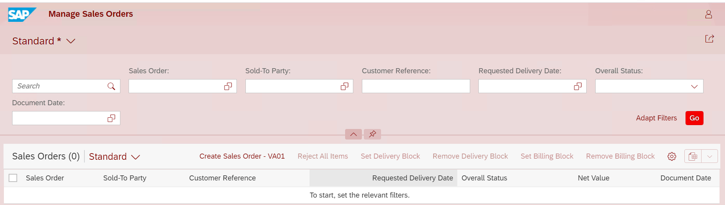Click the Go button
725x205 pixels.
pos(694,118)
